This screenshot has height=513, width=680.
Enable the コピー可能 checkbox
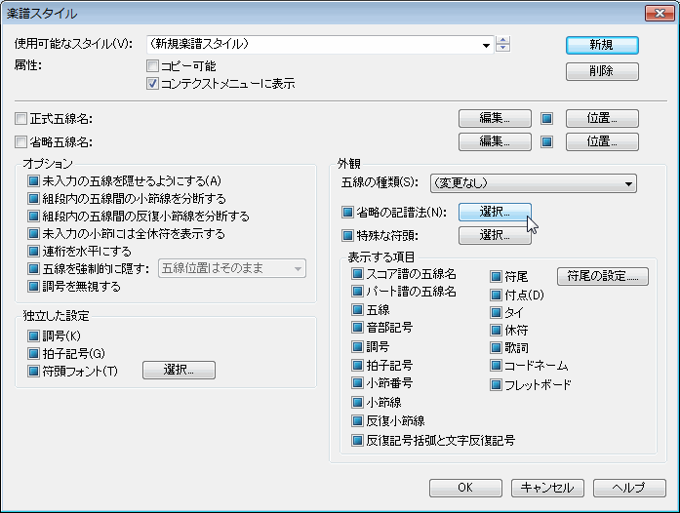(152, 66)
